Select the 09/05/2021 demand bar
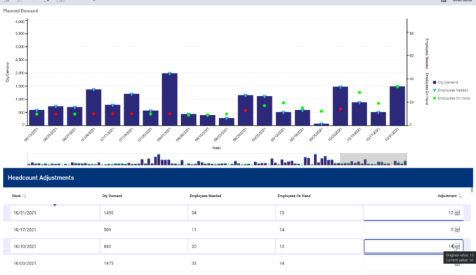 tap(265, 111)
